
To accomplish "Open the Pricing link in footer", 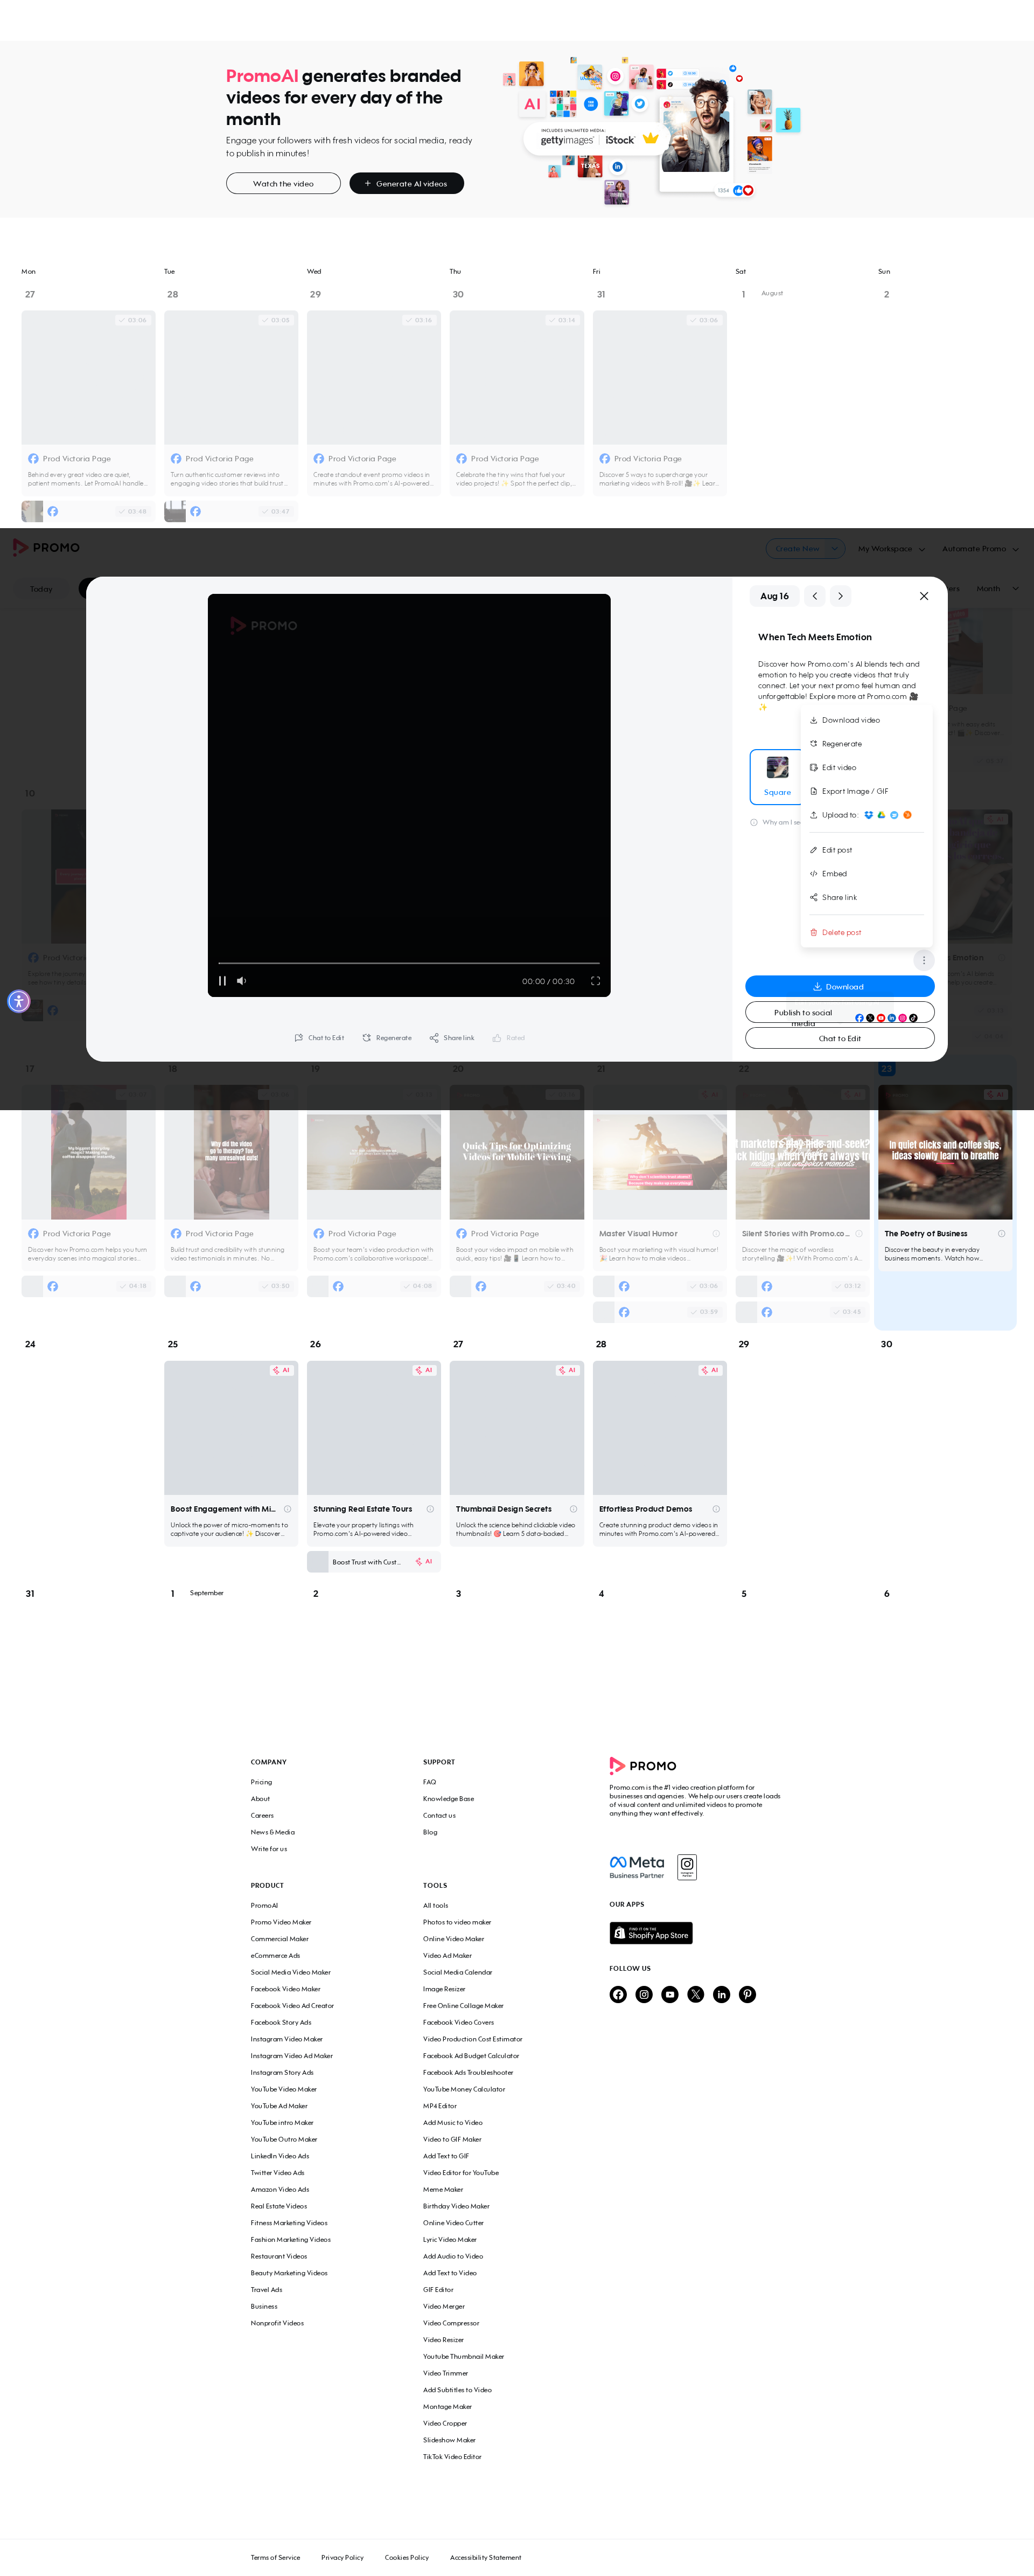I will click(261, 1782).
